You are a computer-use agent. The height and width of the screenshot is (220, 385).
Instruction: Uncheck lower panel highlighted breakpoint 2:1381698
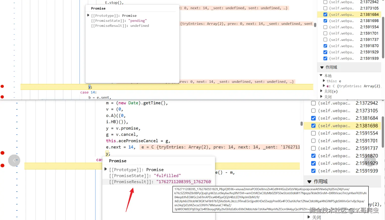point(313,126)
